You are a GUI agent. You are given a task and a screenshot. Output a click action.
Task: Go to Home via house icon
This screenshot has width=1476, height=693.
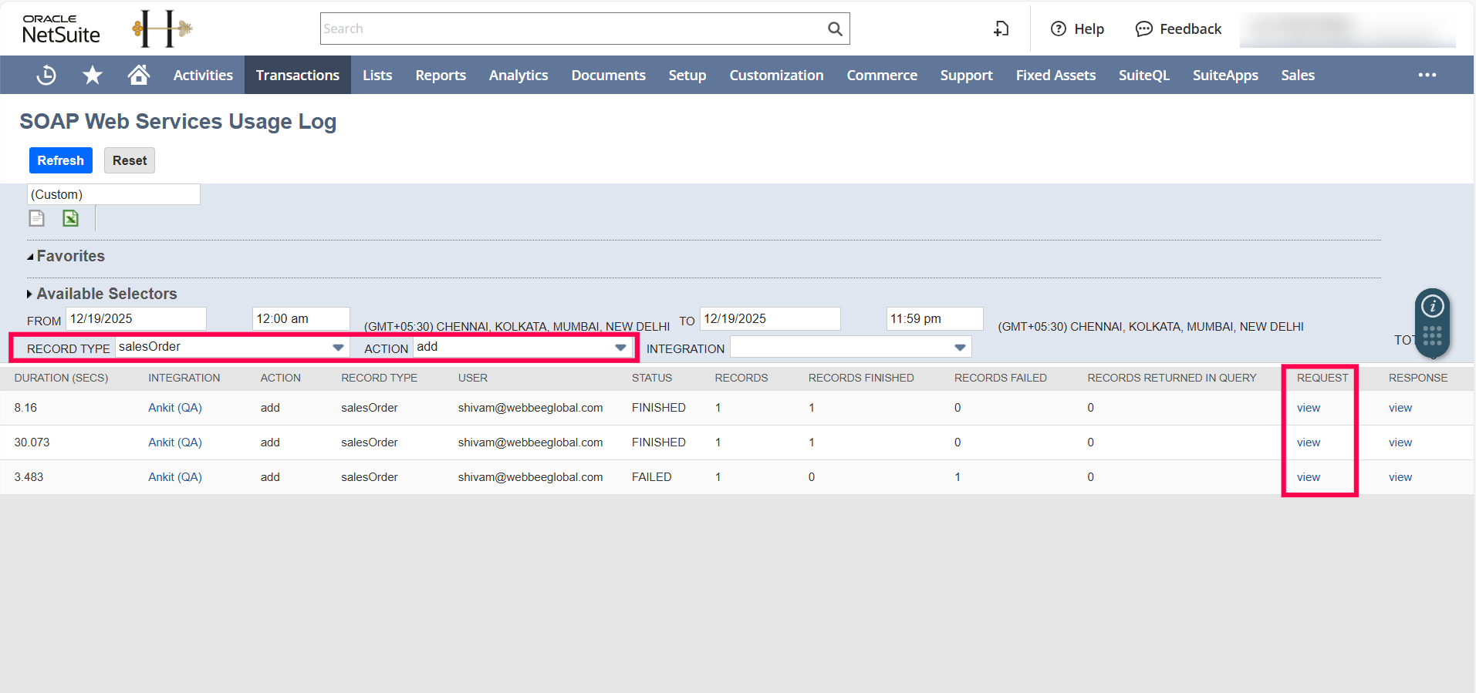click(x=139, y=75)
